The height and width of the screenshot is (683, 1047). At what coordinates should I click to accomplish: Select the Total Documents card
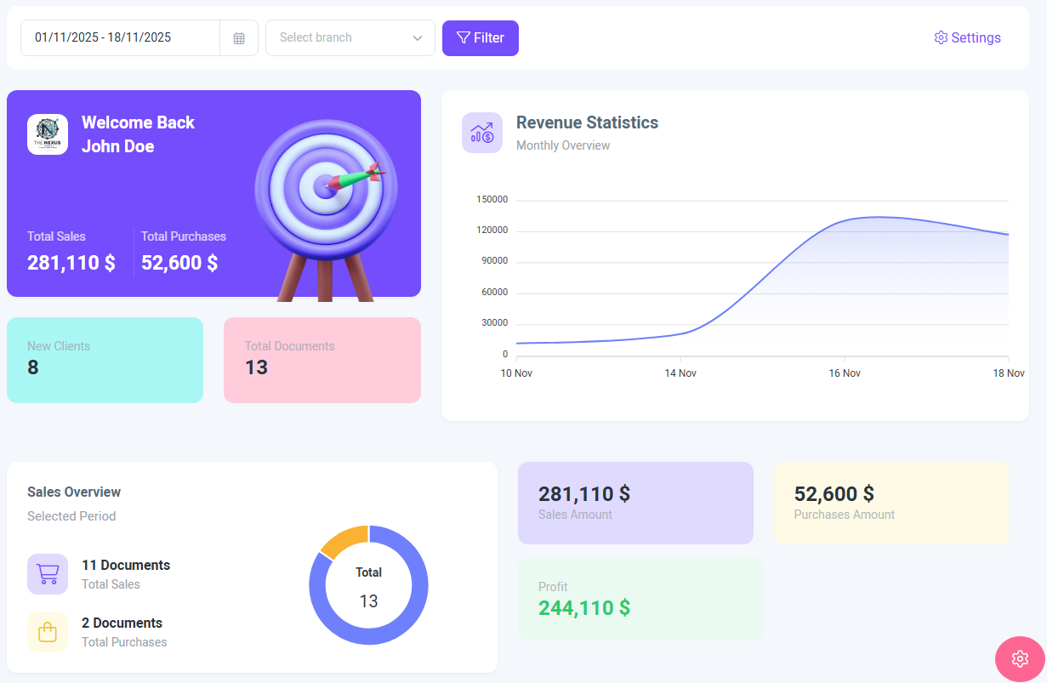pyautogui.click(x=321, y=360)
